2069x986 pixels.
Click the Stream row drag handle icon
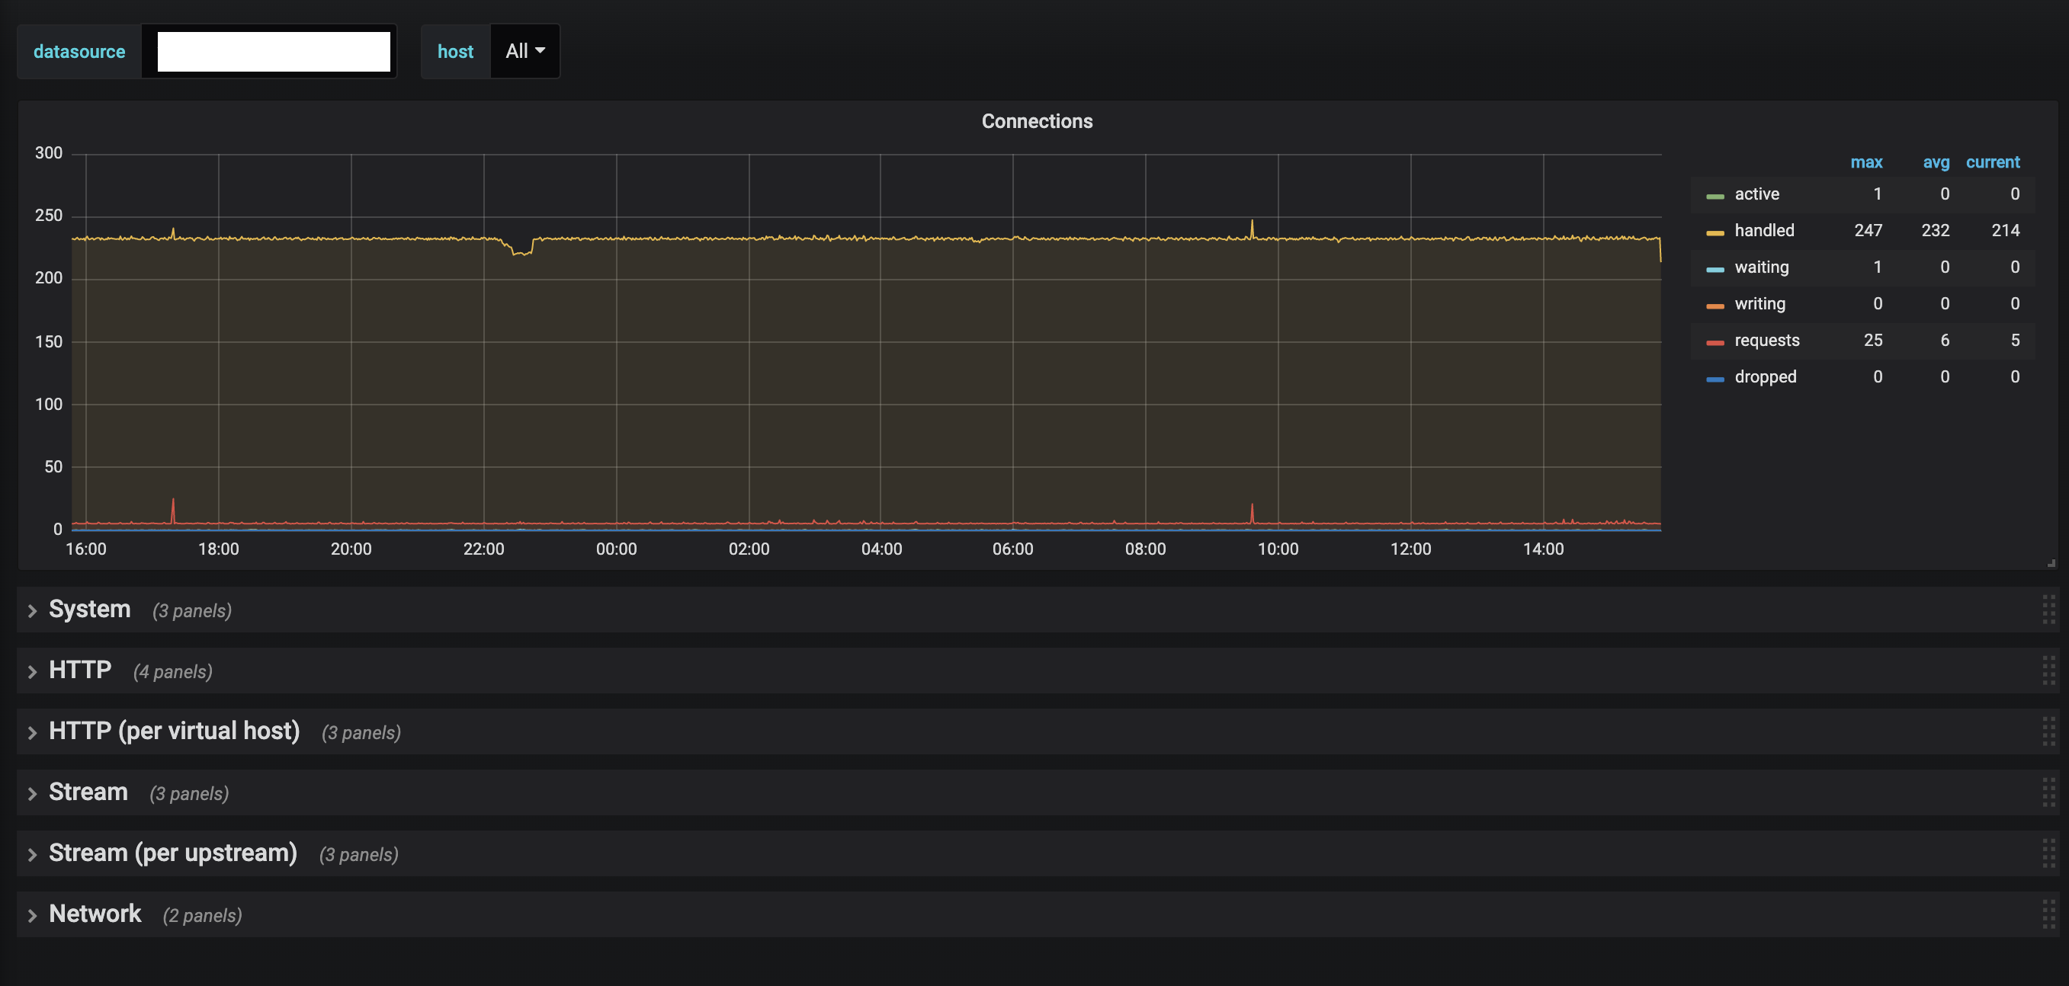(2048, 793)
